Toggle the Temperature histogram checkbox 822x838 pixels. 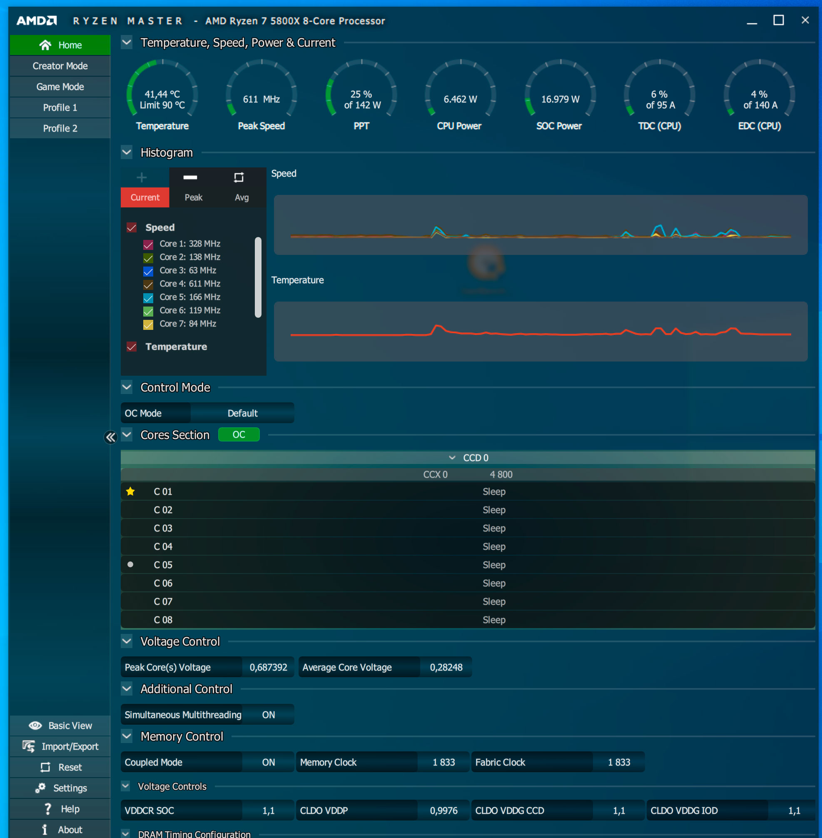[132, 347]
